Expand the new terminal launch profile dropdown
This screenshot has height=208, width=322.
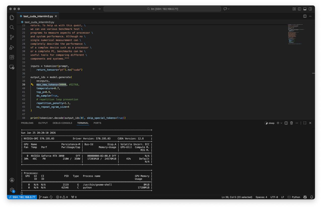tap(281, 123)
